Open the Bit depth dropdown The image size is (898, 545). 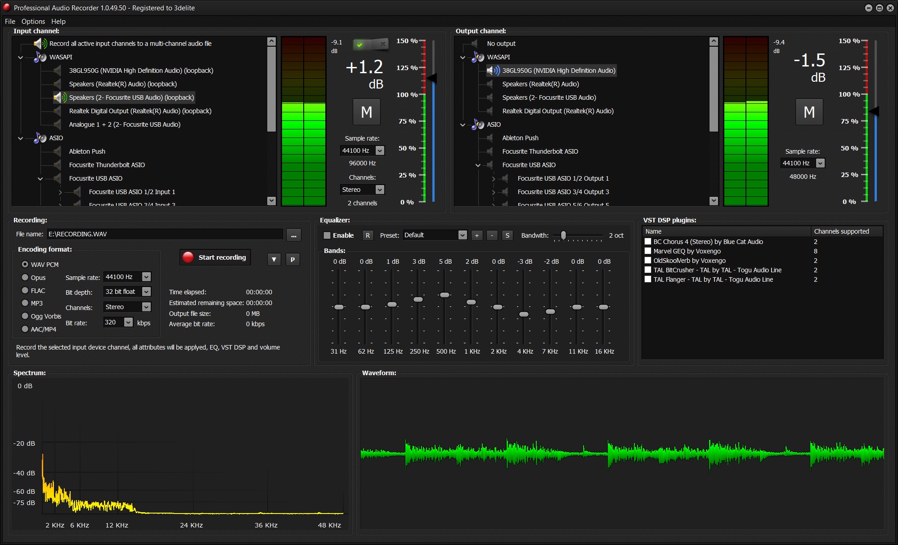(x=146, y=292)
